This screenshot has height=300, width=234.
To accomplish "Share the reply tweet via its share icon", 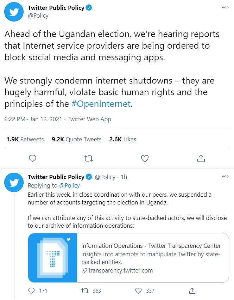I will tap(192, 290).
